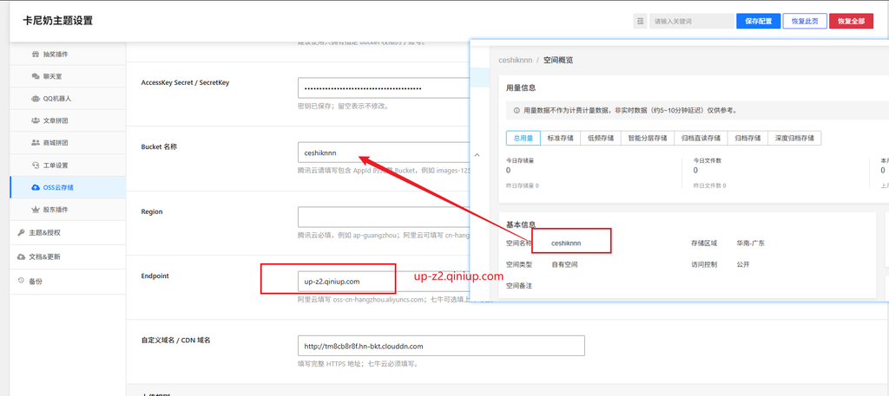Switch to the 深度归档存储 tab
The width and height of the screenshot is (889, 396).
pyautogui.click(x=794, y=138)
